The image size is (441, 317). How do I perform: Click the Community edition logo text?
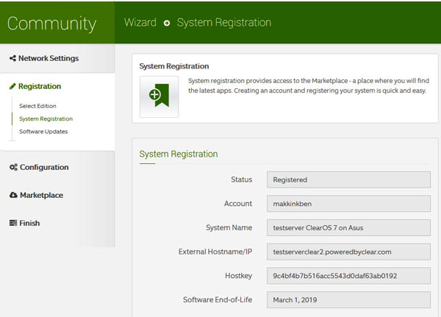coord(51,24)
